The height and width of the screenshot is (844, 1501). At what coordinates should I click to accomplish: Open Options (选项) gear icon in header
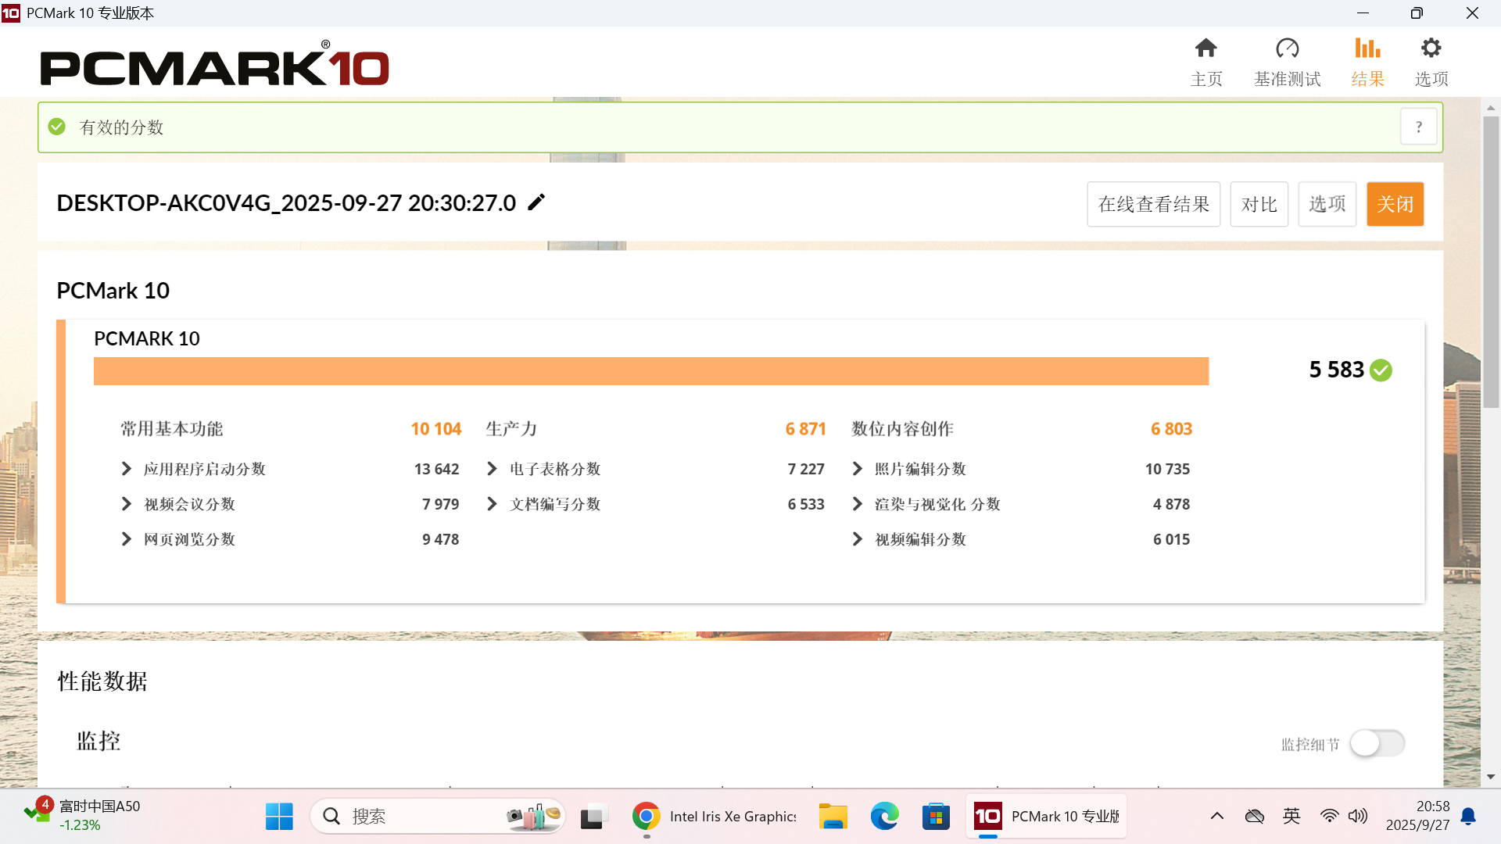coord(1431,48)
